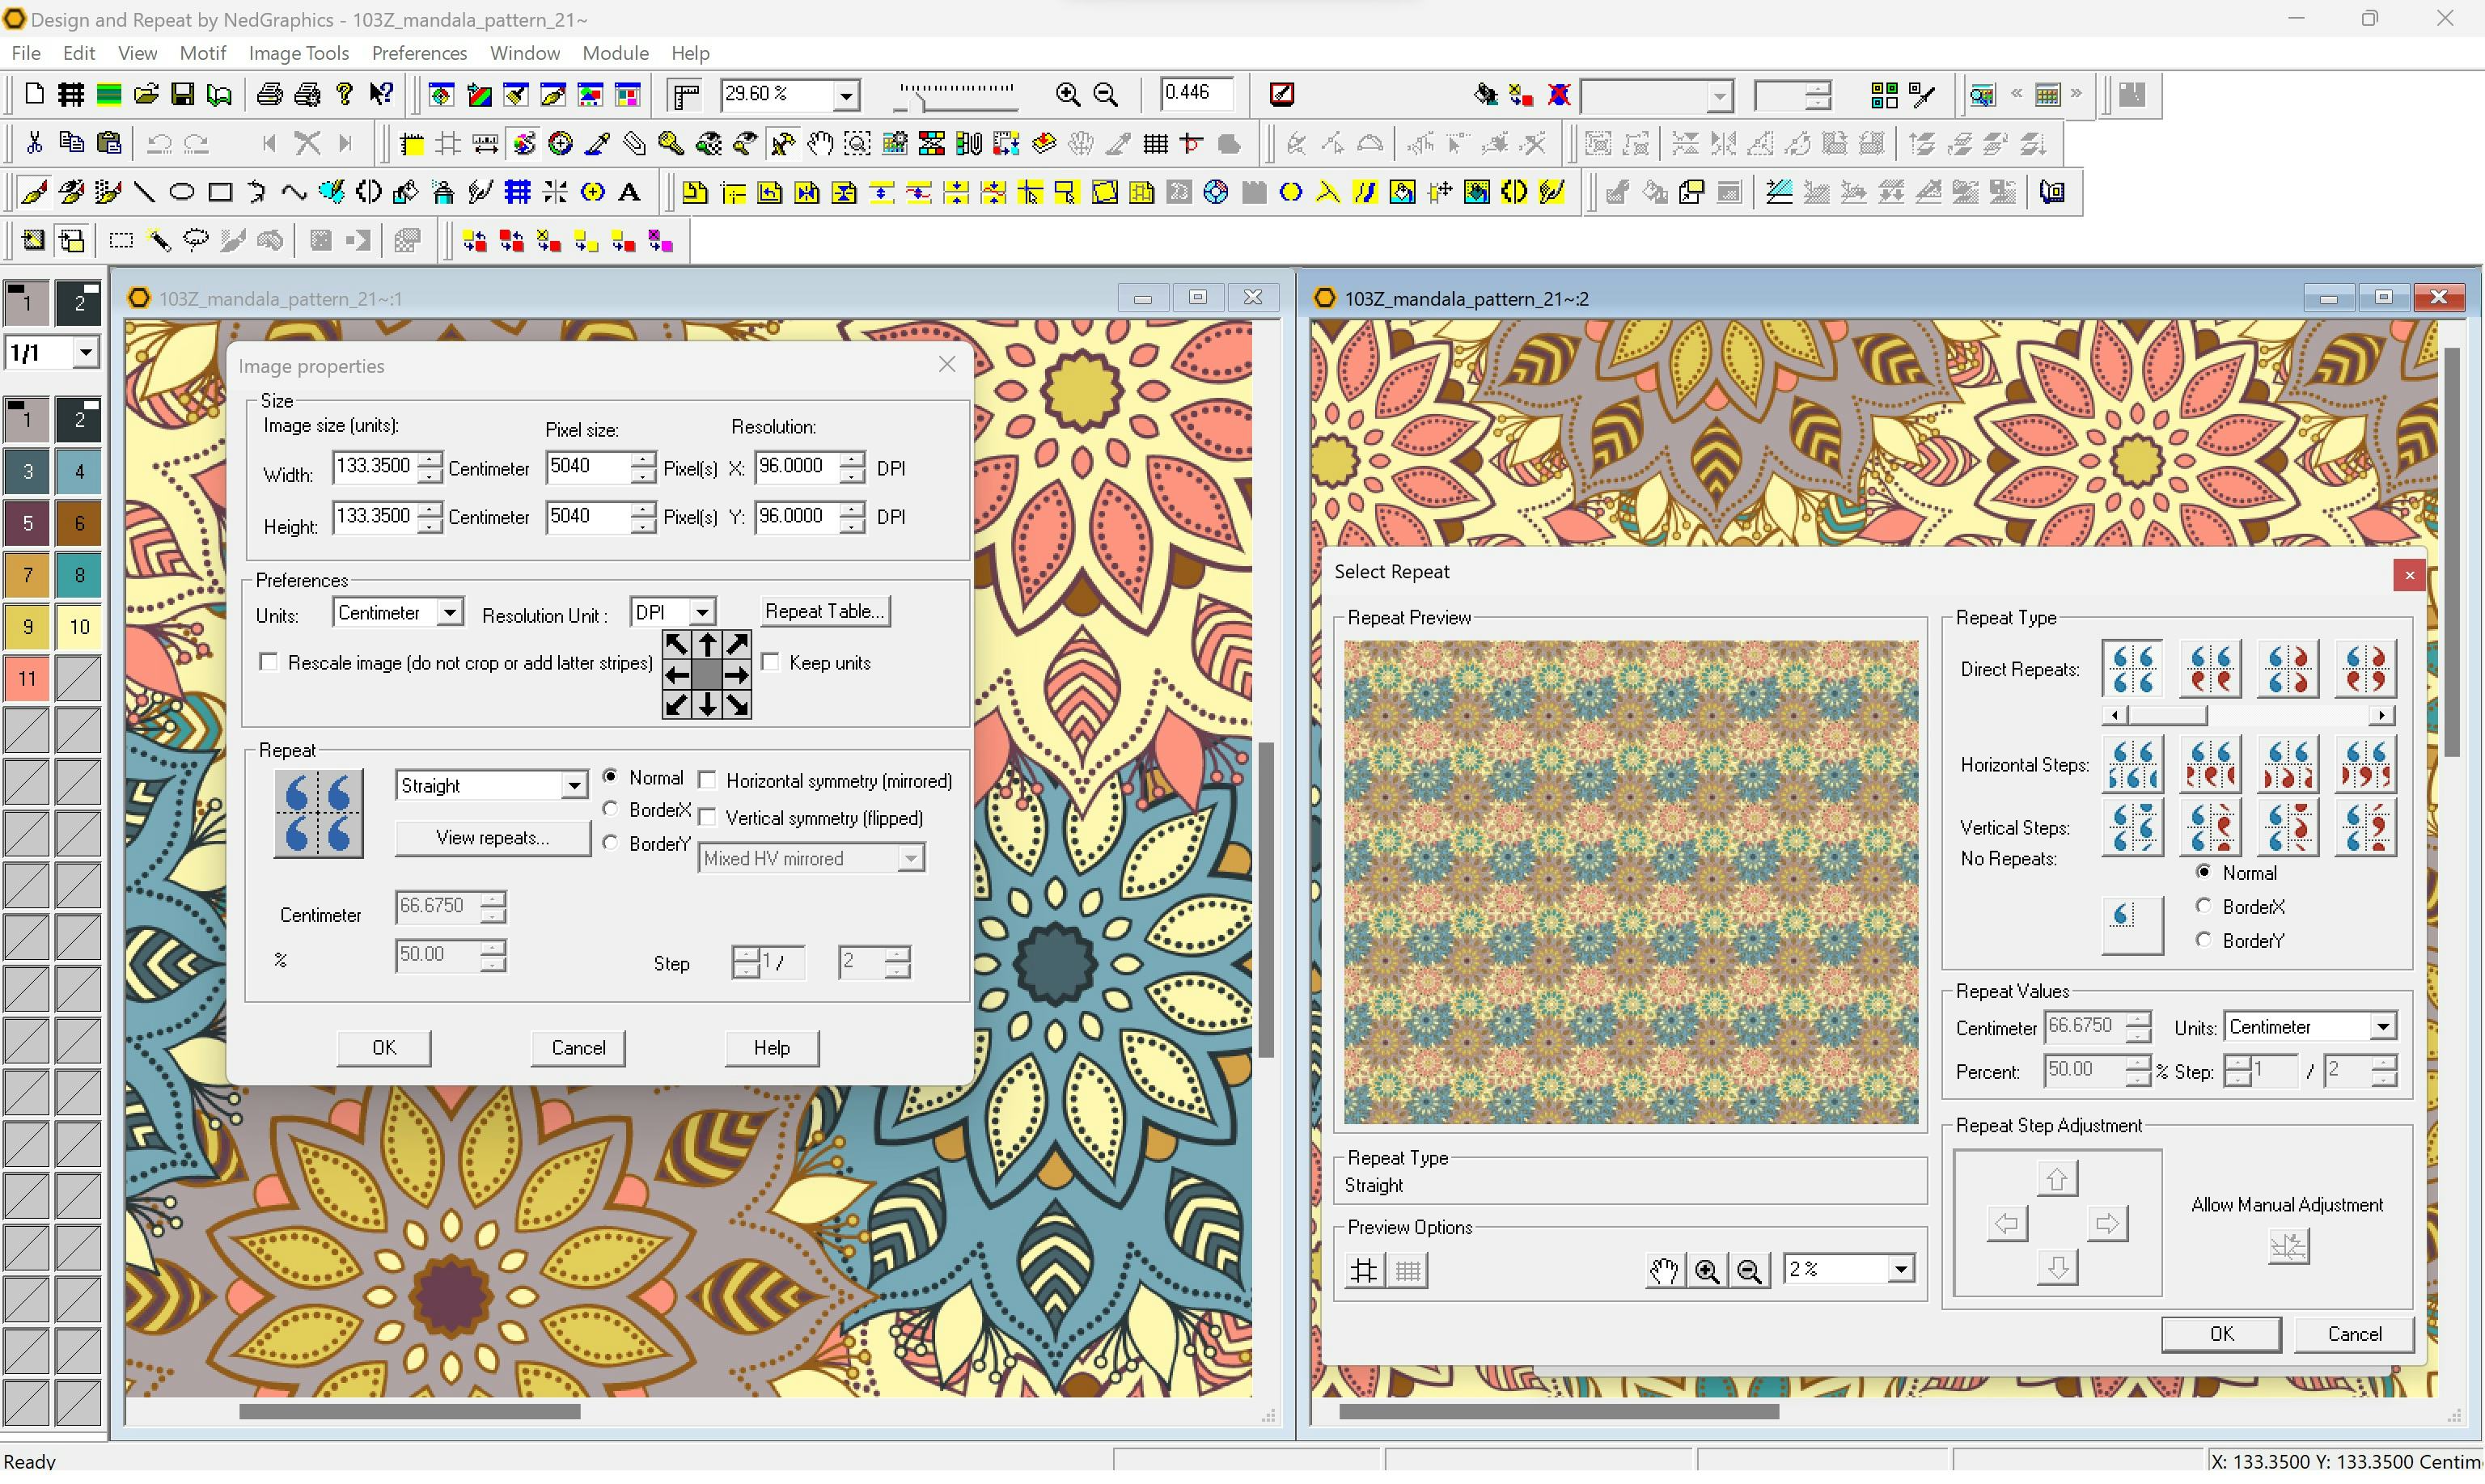Enable Horizontal symmetry (mirrored) checkbox
The image size is (2485, 1484).
click(x=708, y=780)
